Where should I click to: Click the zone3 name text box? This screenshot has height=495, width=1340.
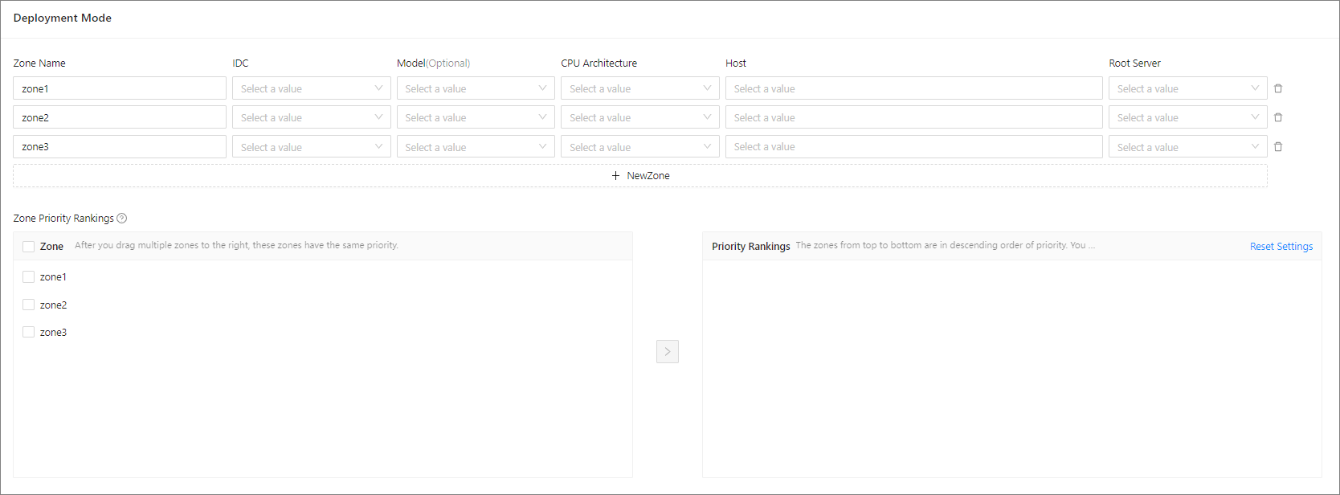(x=120, y=147)
